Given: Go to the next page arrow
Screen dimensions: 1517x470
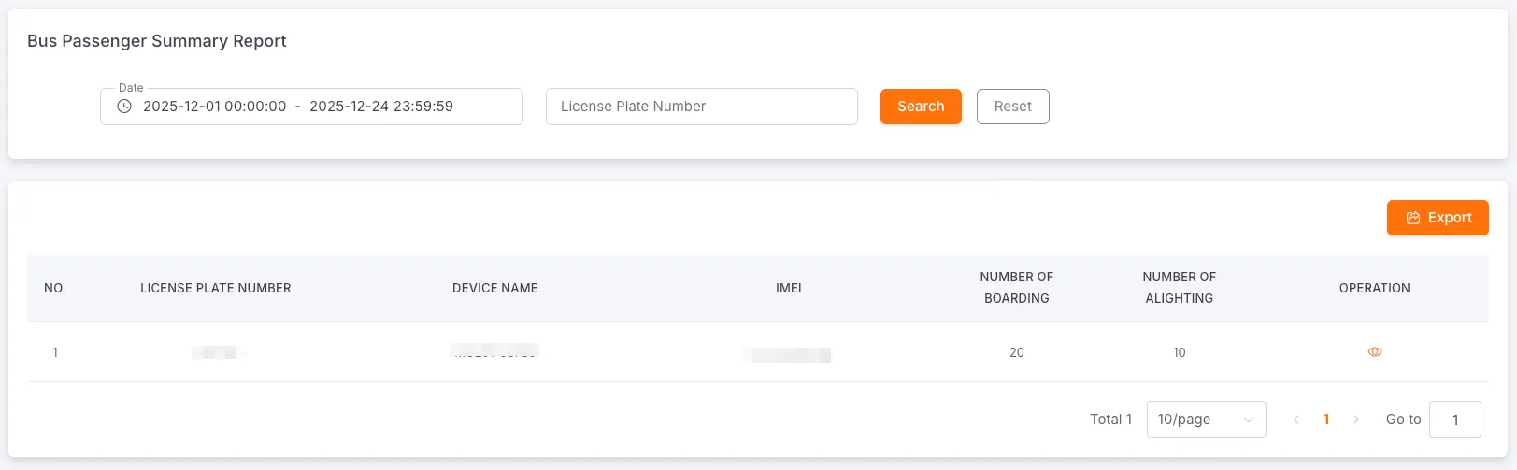Looking at the screenshot, I should (x=1356, y=420).
